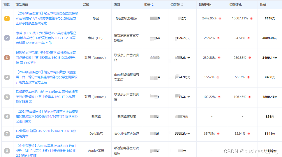Select the 歌姿 brand cell
The height and width of the screenshot is (157, 282).
coord(96,18)
